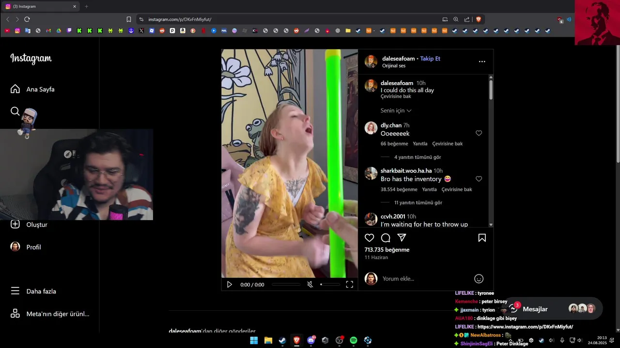
Task: Open a new browser tab
Action: (x=87, y=7)
